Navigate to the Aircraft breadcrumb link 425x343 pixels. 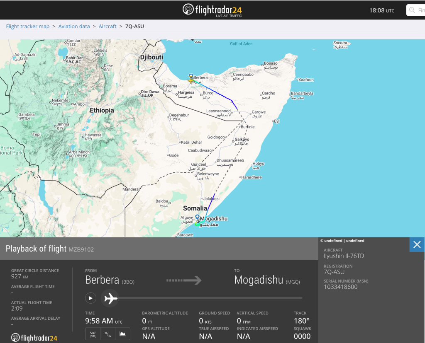point(107,27)
